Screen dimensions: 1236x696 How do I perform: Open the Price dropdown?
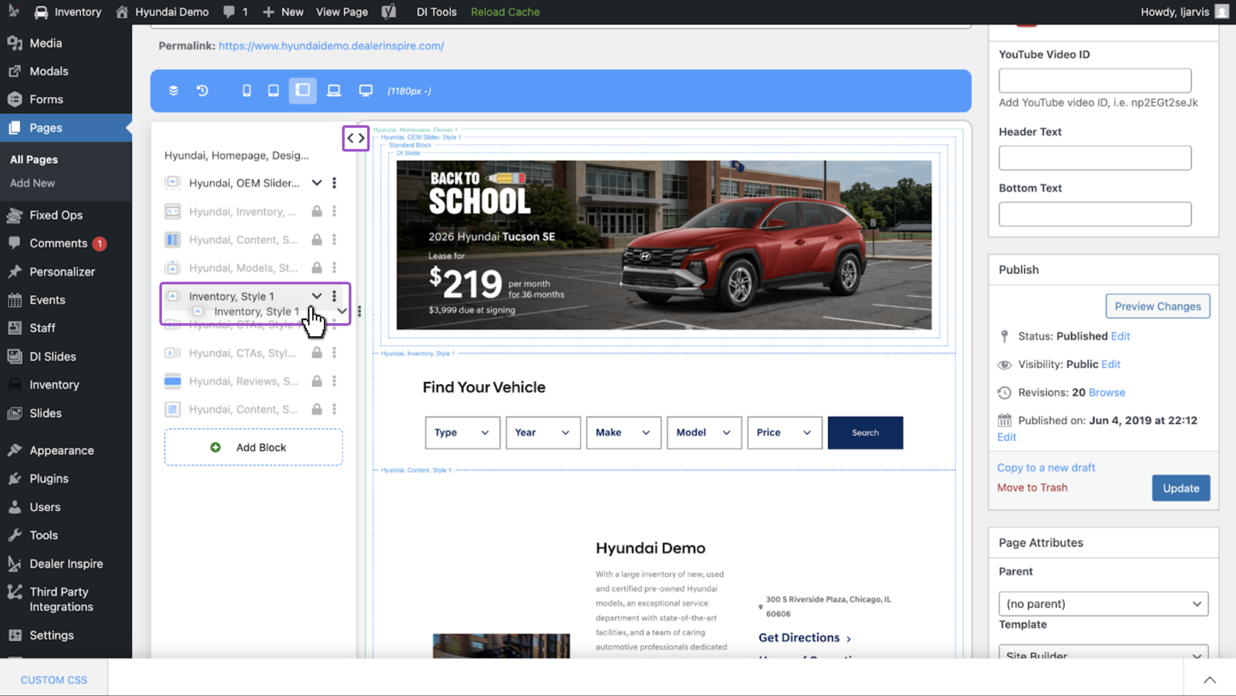785,433
